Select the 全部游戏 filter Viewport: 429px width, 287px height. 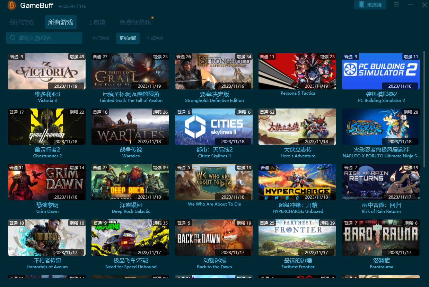tap(155, 38)
